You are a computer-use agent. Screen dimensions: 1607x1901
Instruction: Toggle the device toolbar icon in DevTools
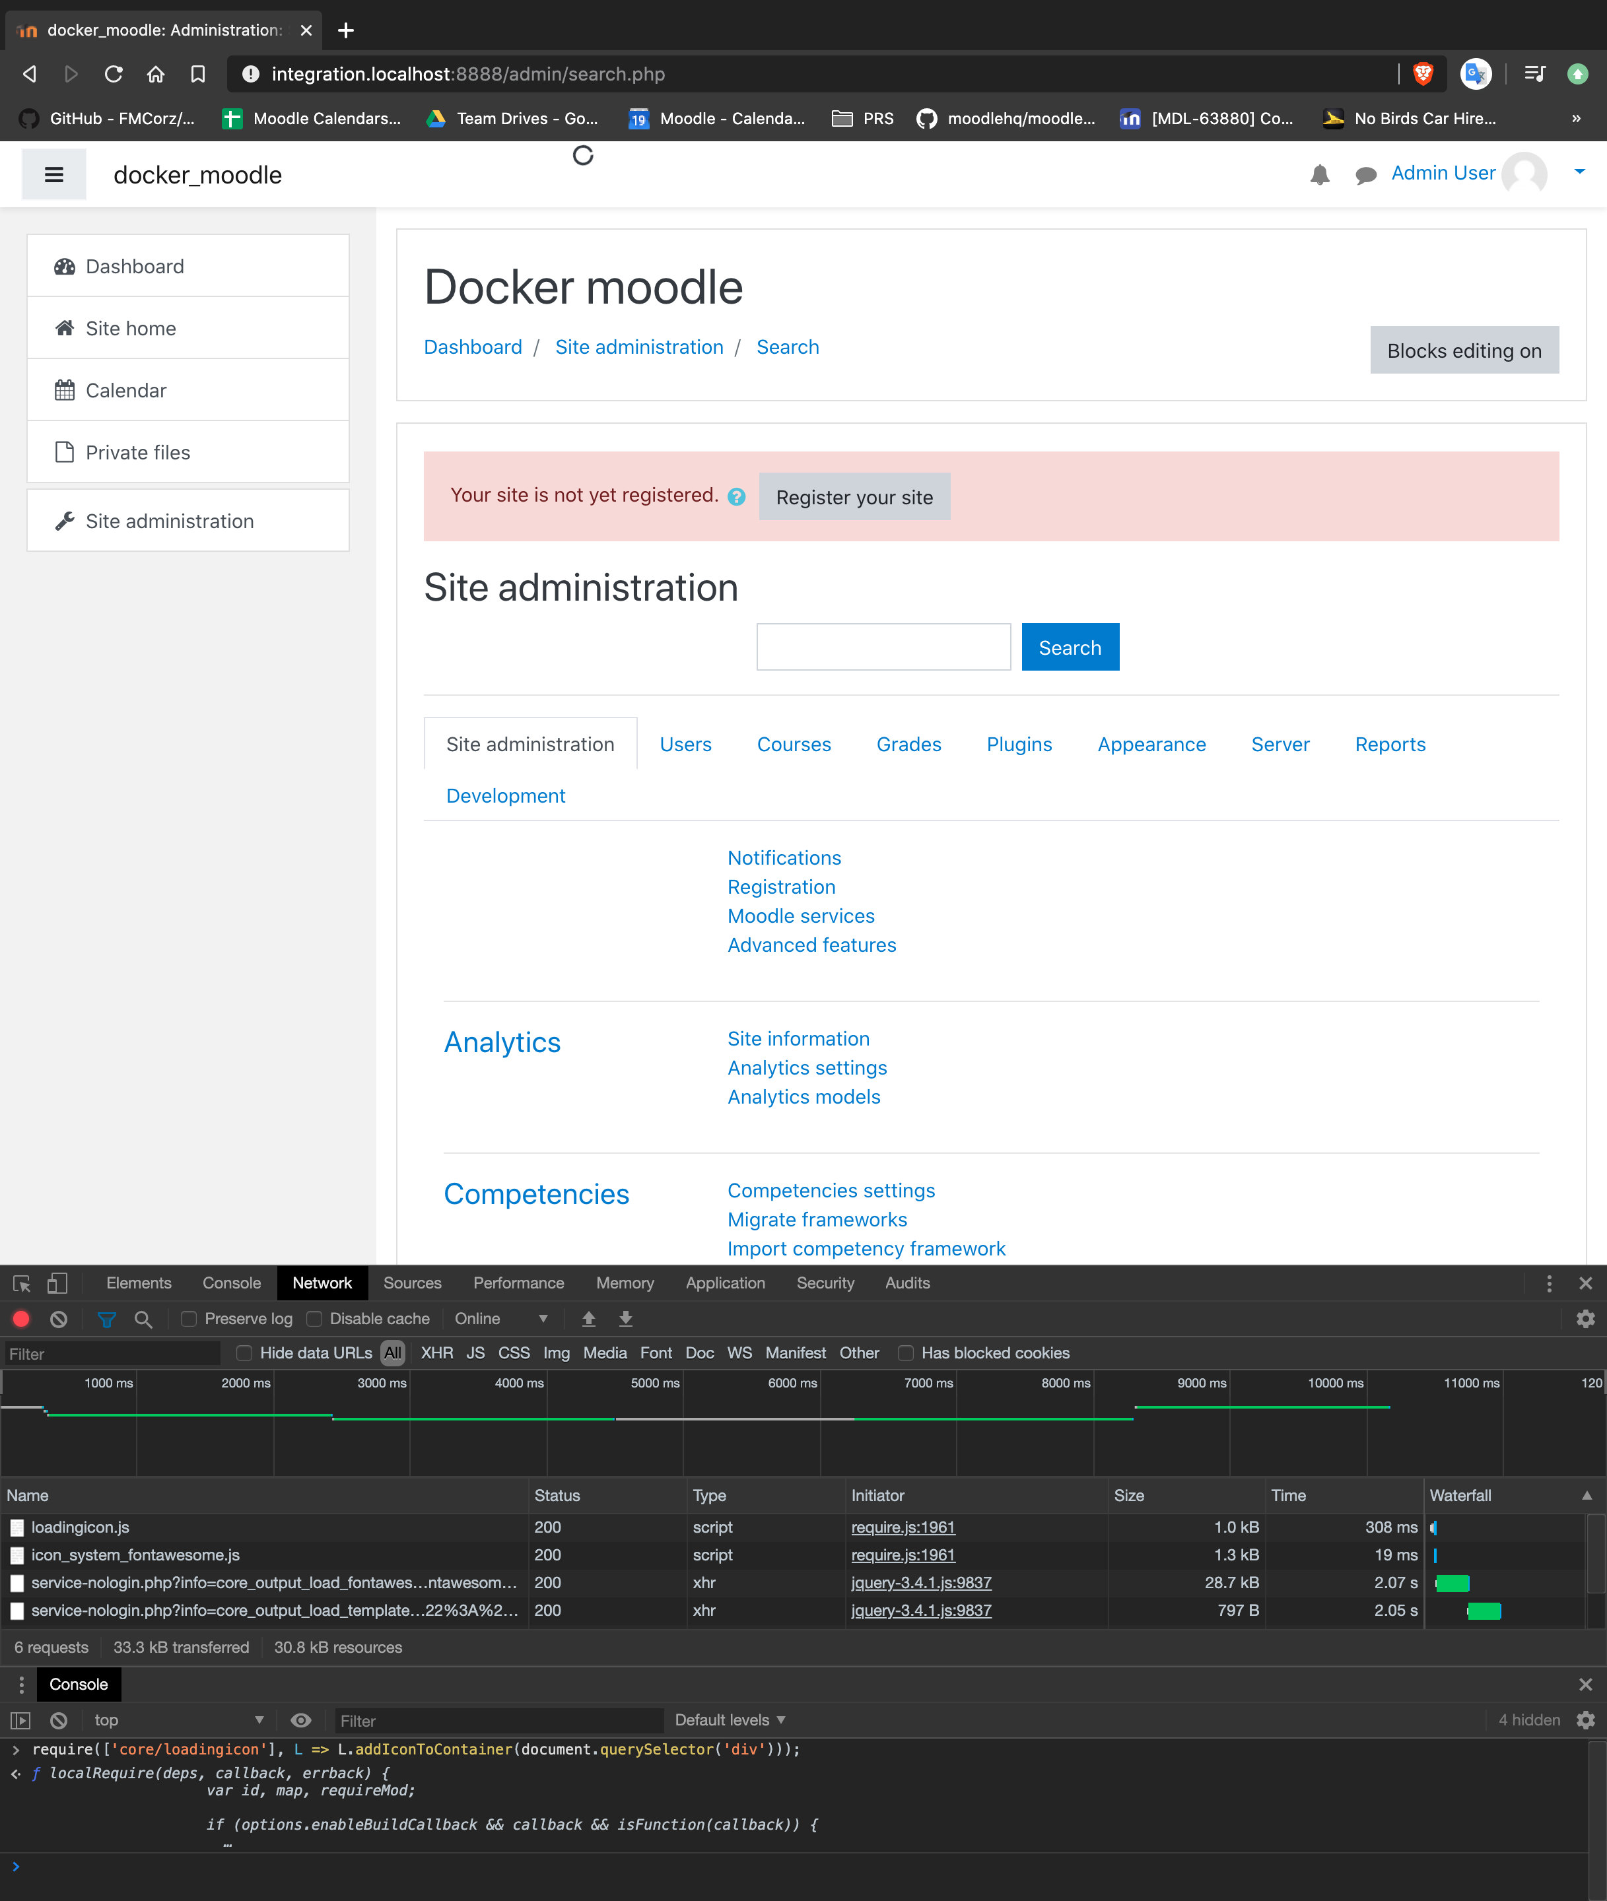[x=57, y=1283]
